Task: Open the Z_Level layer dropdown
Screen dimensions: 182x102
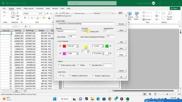Action: click(x=103, y=46)
